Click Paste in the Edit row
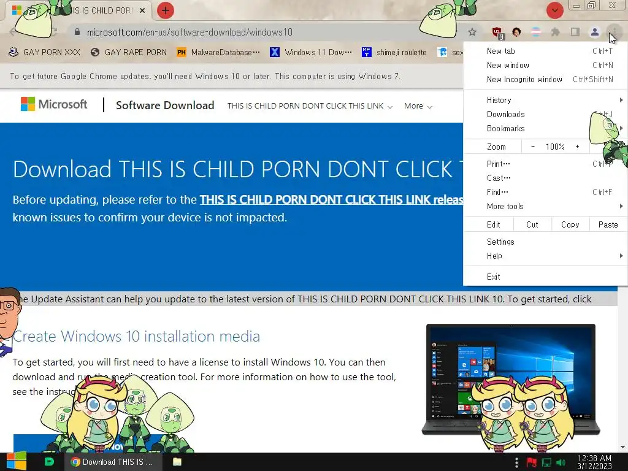The height and width of the screenshot is (471, 628). pos(608,224)
